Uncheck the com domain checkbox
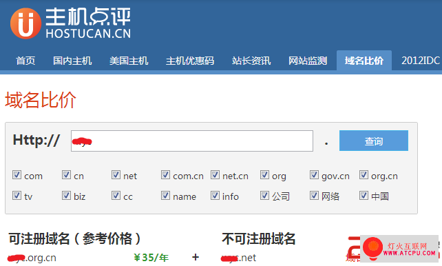 (x=17, y=175)
